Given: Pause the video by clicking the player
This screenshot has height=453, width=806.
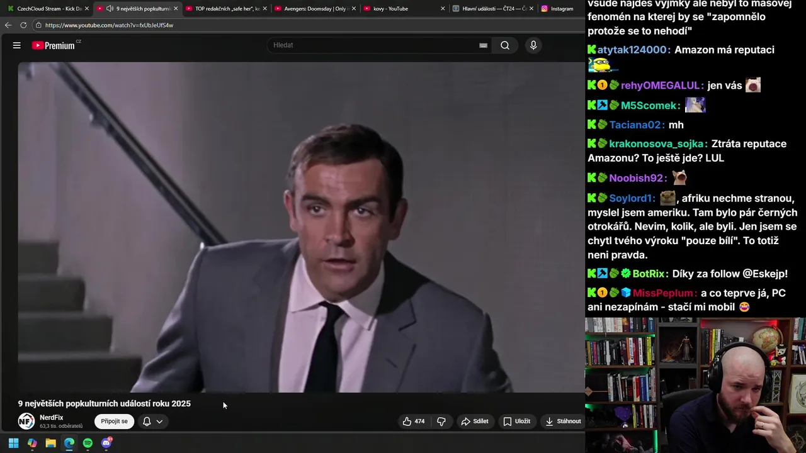Looking at the screenshot, I should click(x=301, y=226).
